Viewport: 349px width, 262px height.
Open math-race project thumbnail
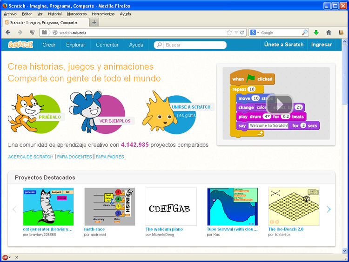click(x=110, y=206)
